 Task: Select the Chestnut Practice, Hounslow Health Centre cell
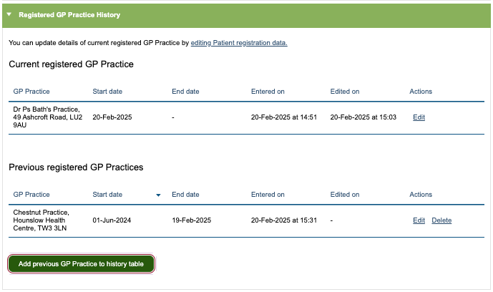coord(43,220)
